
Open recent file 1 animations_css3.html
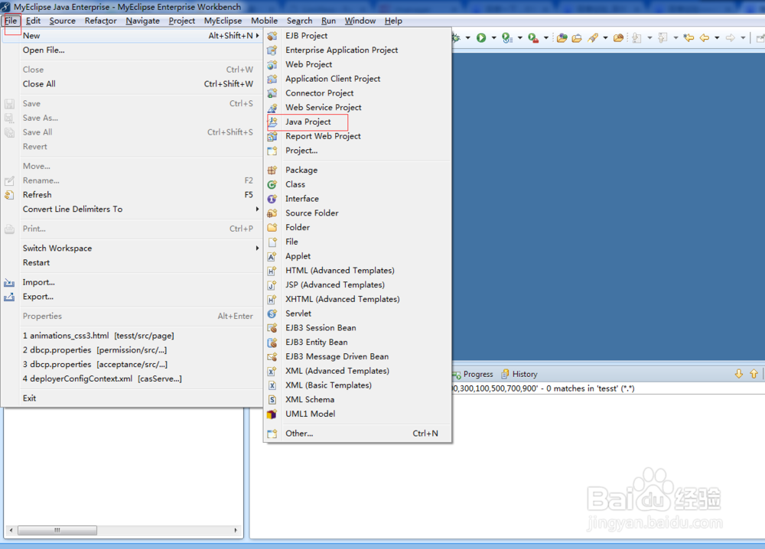click(x=132, y=336)
